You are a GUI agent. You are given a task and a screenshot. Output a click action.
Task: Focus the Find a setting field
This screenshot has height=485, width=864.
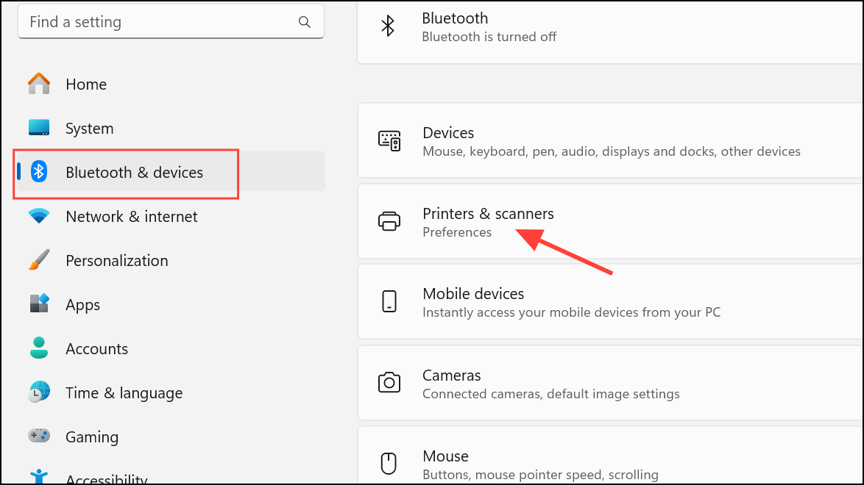click(x=171, y=22)
